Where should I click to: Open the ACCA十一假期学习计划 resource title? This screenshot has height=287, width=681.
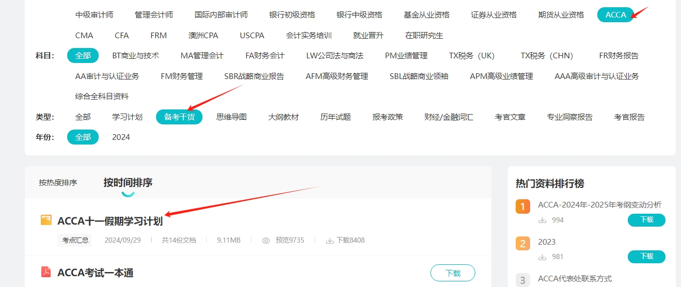point(110,221)
